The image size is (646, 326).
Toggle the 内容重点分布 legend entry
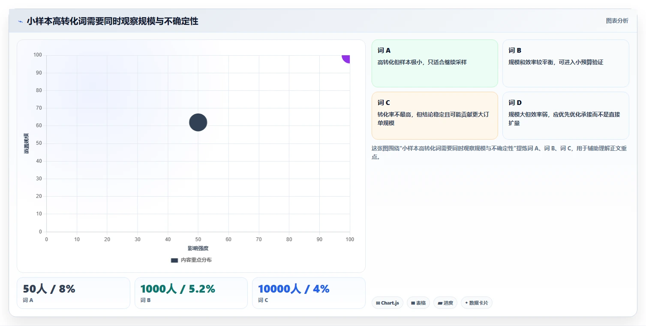(x=191, y=260)
